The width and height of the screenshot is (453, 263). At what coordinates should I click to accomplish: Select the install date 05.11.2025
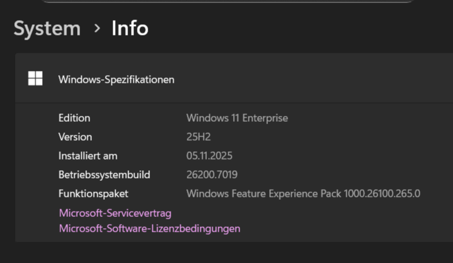[x=209, y=156]
